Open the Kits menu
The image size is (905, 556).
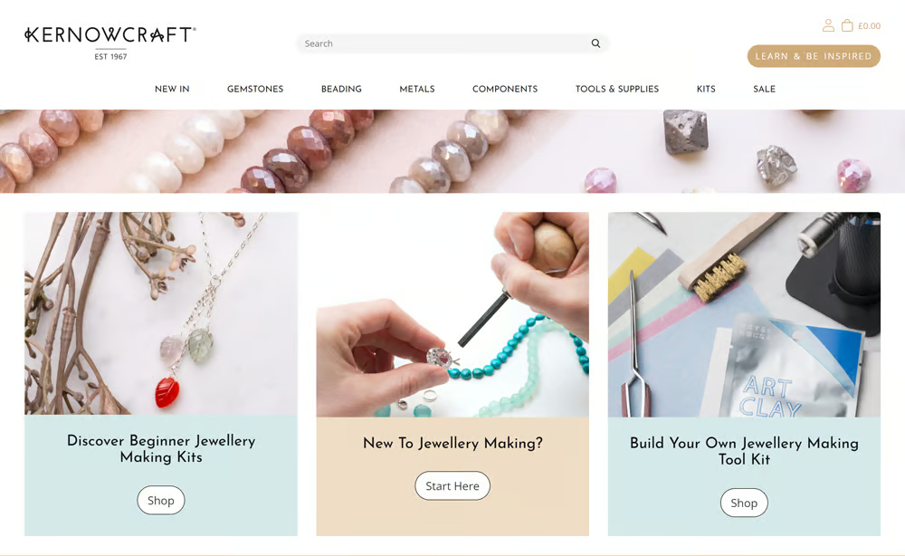(706, 89)
